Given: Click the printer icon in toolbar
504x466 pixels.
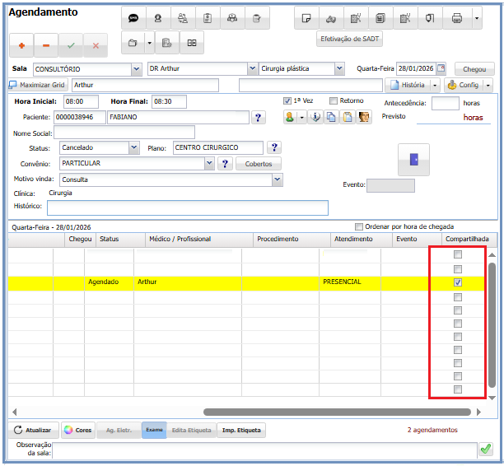Looking at the screenshot, I should pyautogui.click(x=457, y=18).
